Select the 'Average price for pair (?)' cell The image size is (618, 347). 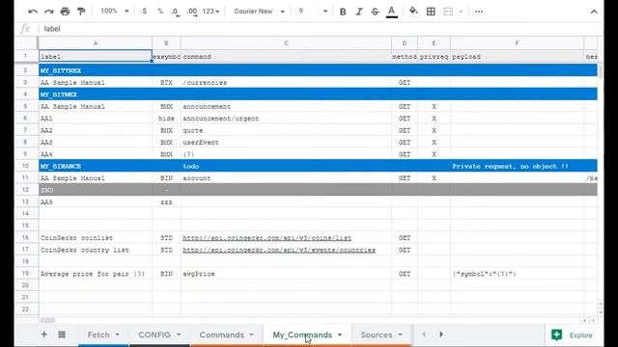tap(96, 274)
